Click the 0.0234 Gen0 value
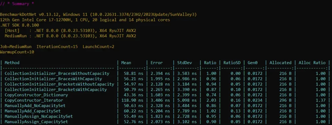 tap(255, 101)
